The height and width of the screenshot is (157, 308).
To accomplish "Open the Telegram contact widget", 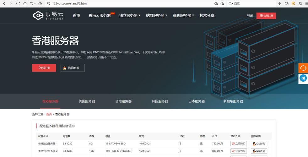I will tap(303, 78).
